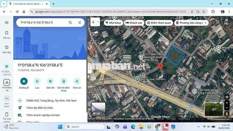Zoom out on the map with minus

227,108
